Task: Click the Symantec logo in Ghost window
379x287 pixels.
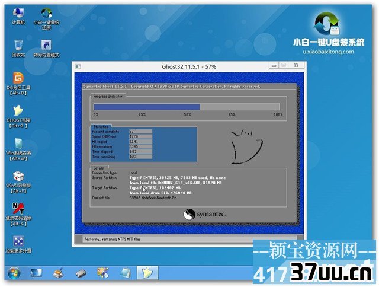Action: 204,215
